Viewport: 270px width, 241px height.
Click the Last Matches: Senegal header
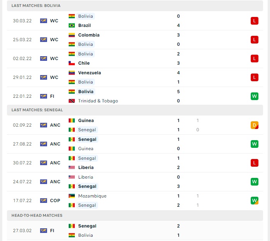(x=135, y=110)
